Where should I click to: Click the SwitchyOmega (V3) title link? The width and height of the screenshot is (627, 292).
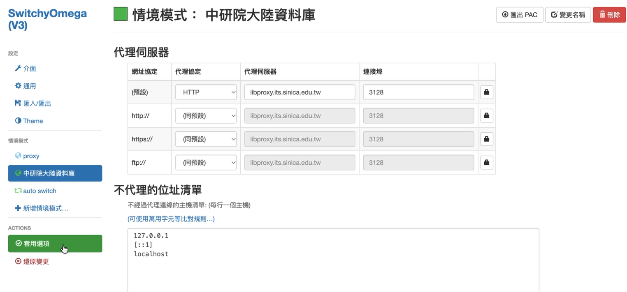[x=47, y=19]
